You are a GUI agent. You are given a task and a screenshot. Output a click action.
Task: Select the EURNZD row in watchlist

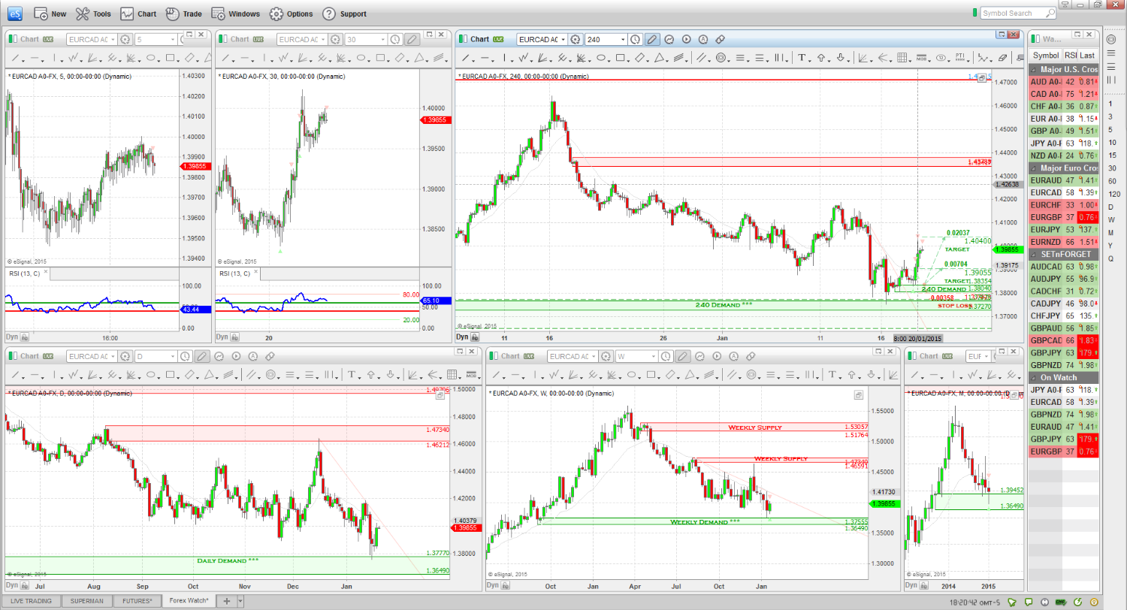pos(1062,241)
